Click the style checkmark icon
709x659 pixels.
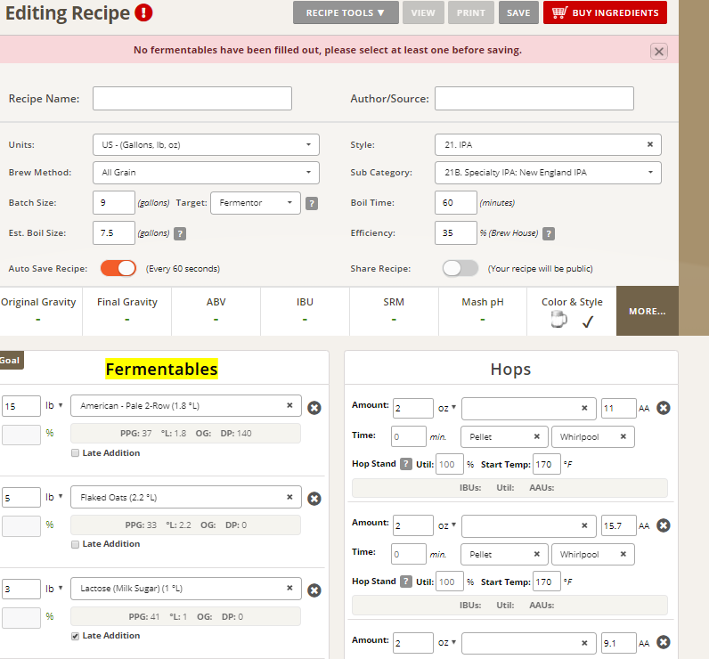pyautogui.click(x=588, y=321)
